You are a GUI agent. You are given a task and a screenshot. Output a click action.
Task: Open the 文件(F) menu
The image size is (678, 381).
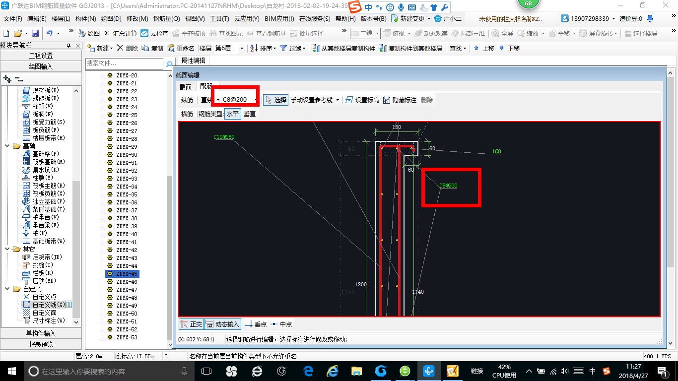click(x=13, y=18)
